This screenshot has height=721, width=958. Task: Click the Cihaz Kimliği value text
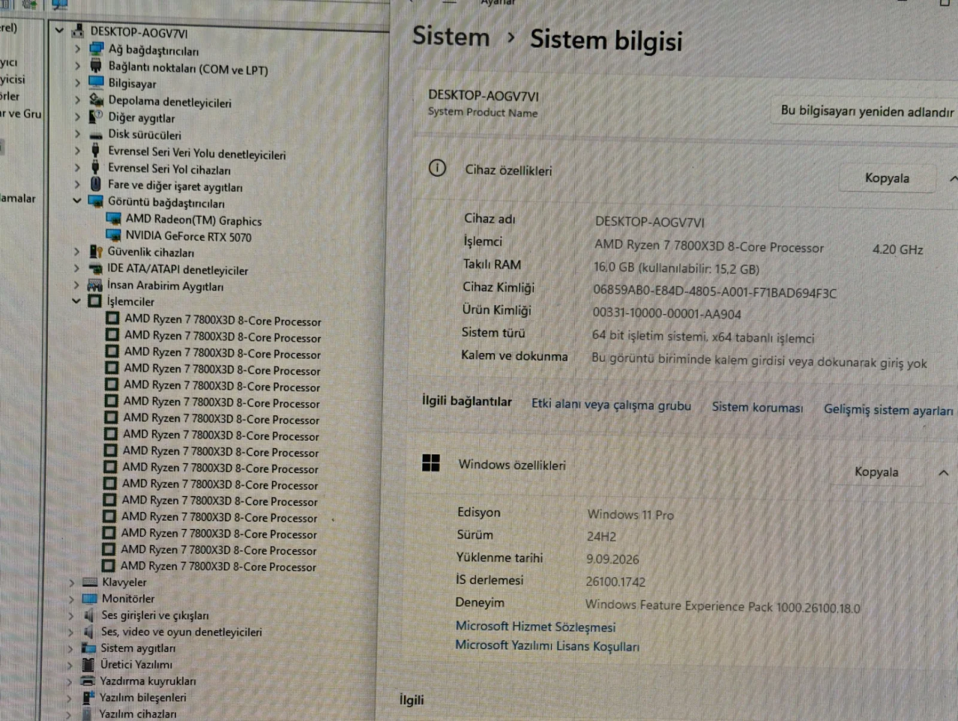click(x=714, y=291)
